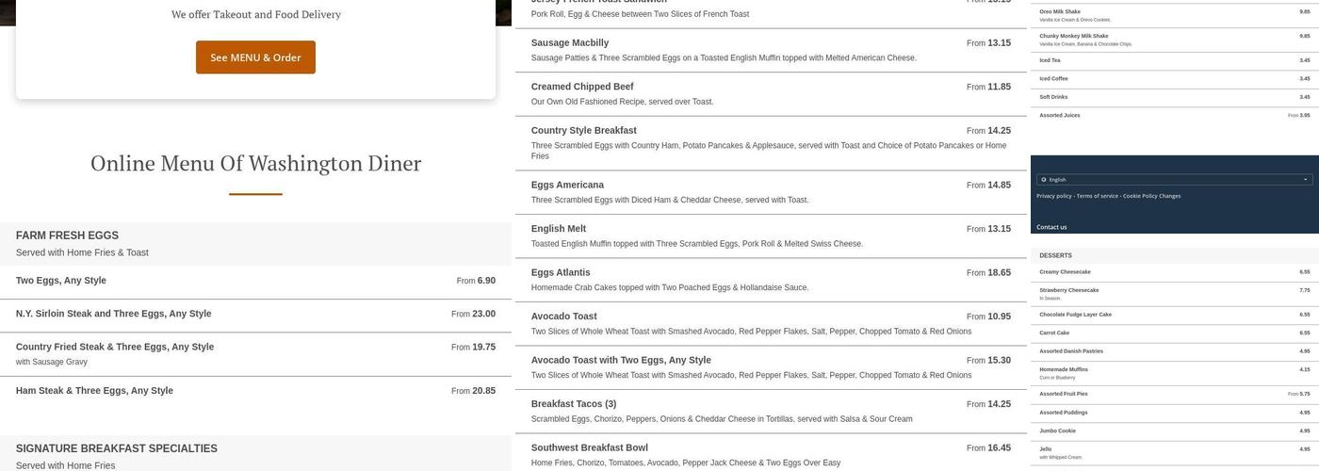Screen dimensions: 1319x471
Task: Click the See MENU & Order button
Action: [255, 57]
